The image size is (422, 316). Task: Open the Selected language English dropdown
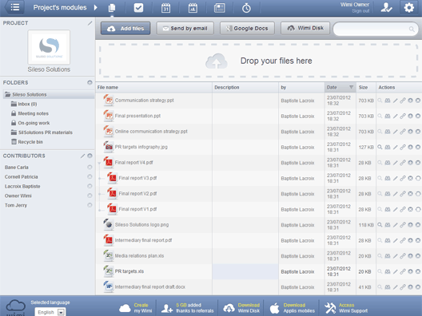tap(50, 312)
